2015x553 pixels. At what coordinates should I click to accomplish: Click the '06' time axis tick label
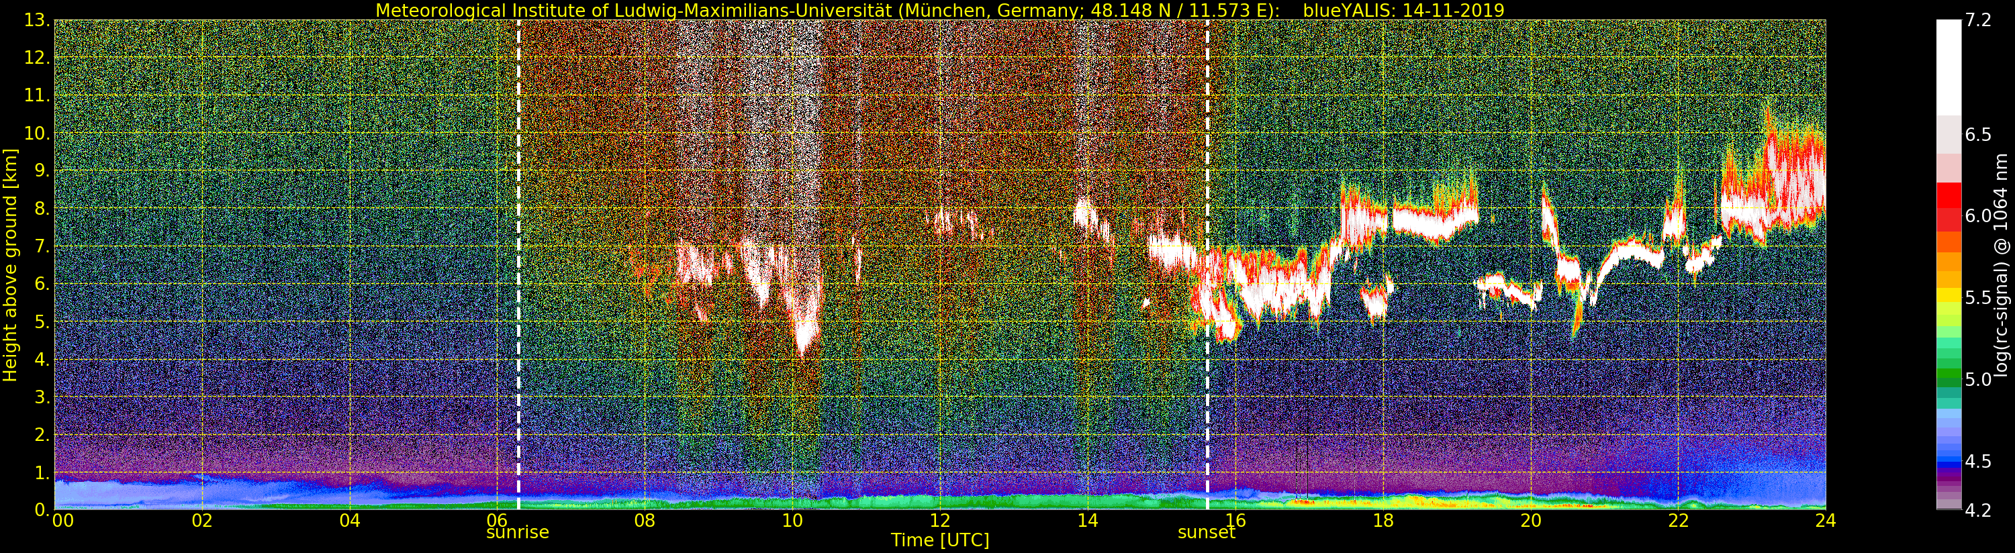(498, 521)
